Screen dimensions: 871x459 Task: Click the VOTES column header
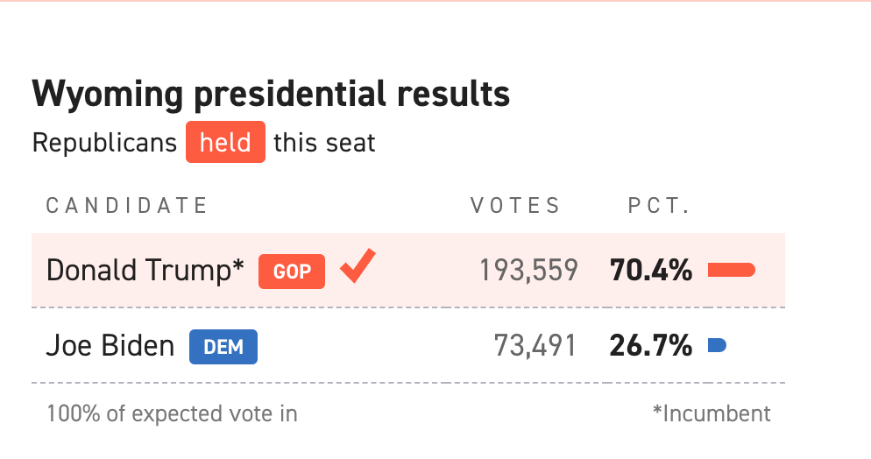tap(515, 206)
